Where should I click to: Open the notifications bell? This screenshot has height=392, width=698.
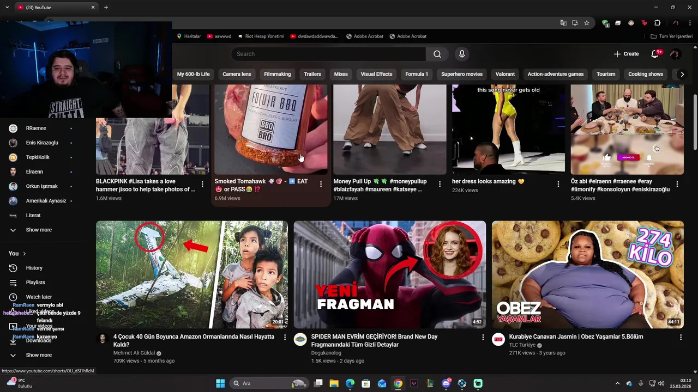point(656,54)
